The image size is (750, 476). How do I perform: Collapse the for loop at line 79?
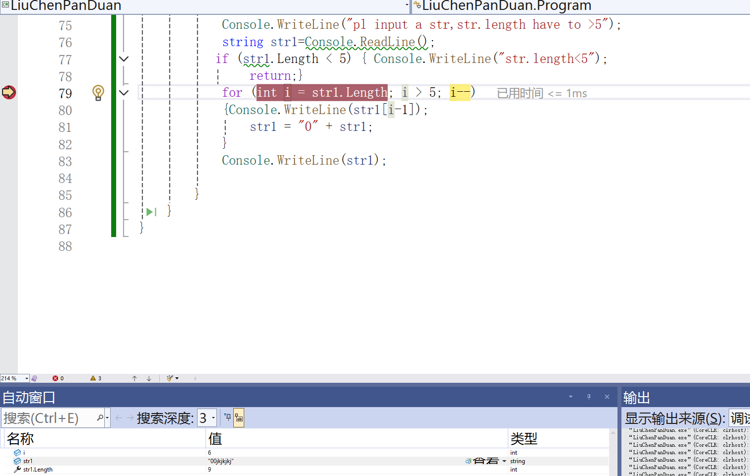124,93
